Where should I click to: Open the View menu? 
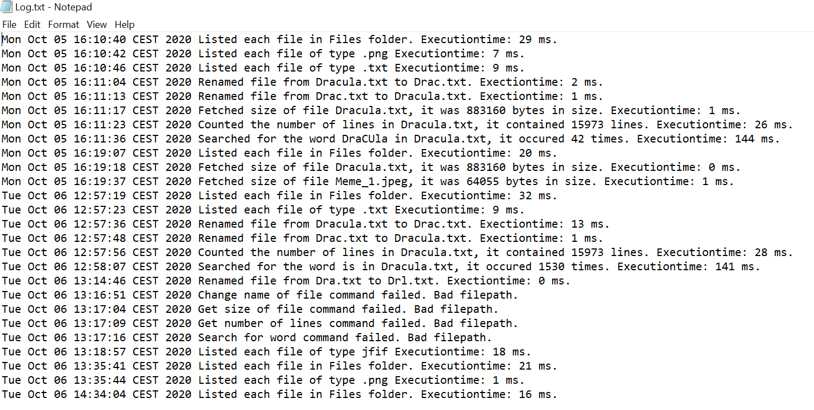(x=97, y=24)
